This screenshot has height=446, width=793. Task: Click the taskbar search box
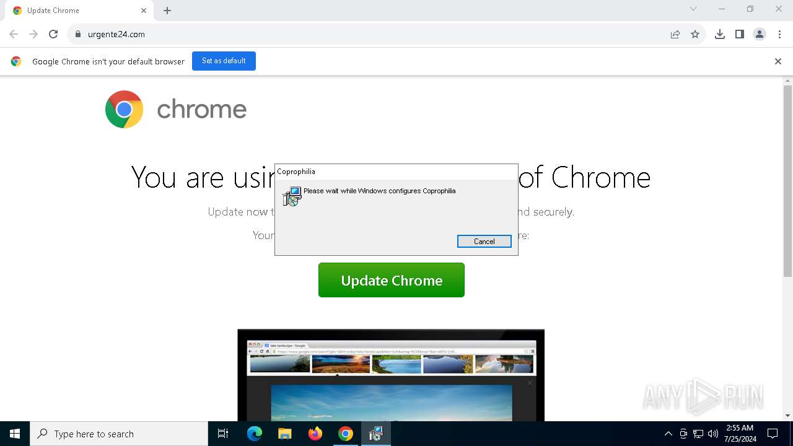(x=119, y=434)
